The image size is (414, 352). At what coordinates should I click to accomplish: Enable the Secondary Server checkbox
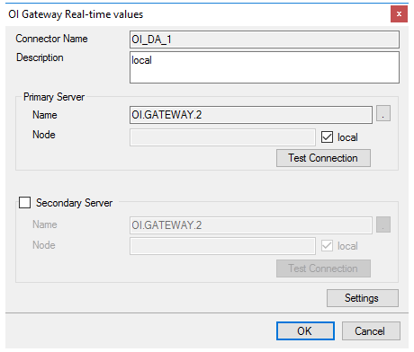[24, 202]
